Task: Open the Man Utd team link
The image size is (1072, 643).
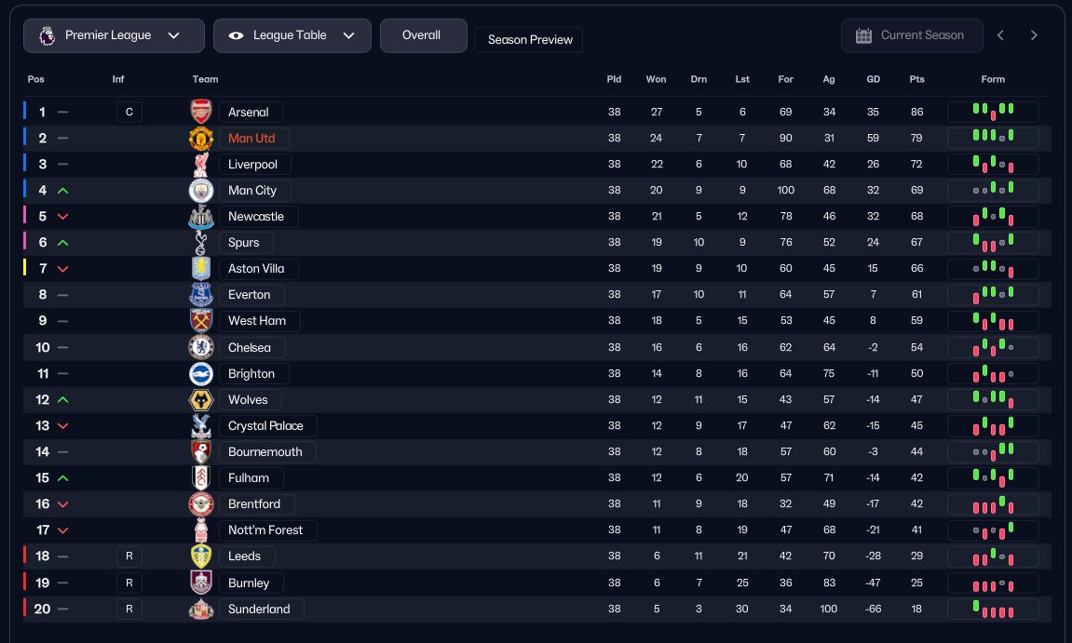Action: coord(251,139)
